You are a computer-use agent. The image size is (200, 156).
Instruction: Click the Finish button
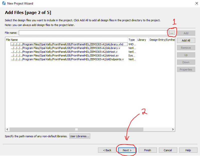pos(148,150)
